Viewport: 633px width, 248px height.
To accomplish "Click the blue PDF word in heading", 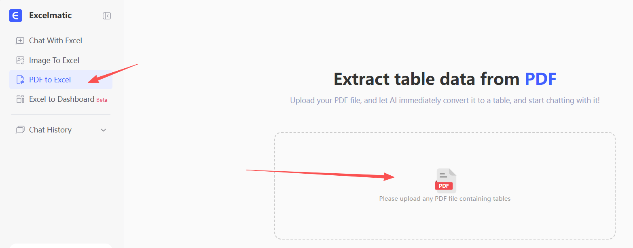I will tap(540, 79).
